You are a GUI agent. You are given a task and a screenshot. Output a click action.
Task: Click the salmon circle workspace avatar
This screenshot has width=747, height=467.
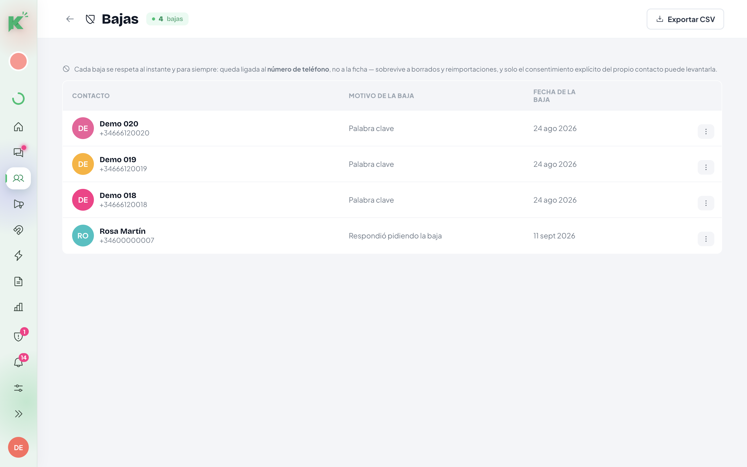coord(18,61)
